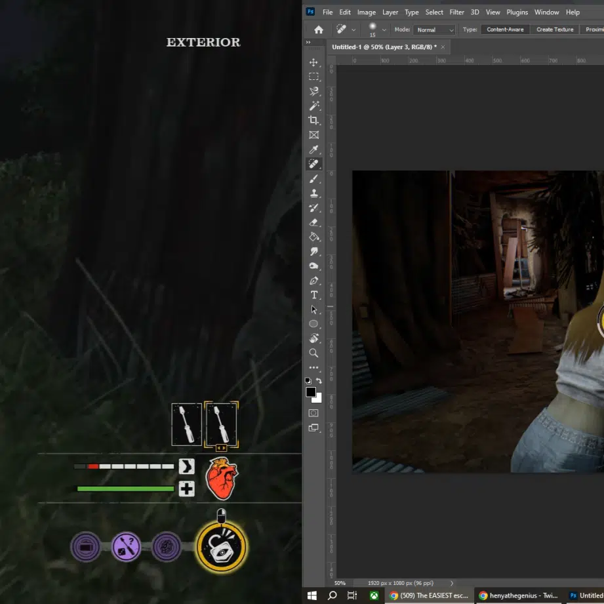
Task: Open the brush size picker dropdown
Action: point(384,30)
